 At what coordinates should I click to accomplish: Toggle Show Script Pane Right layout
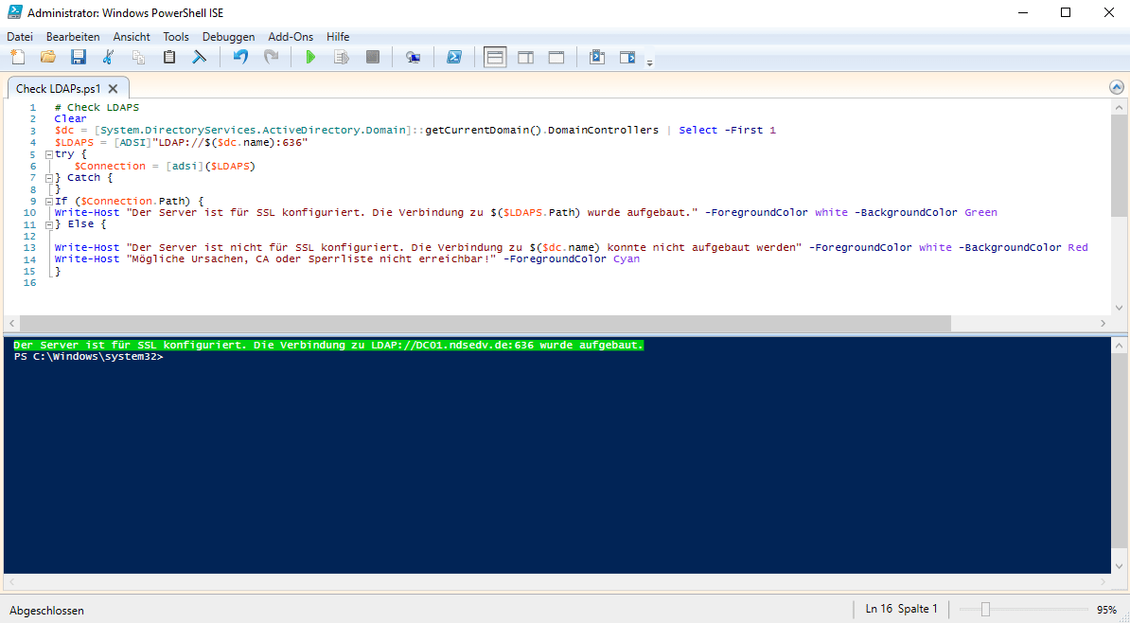click(x=525, y=57)
